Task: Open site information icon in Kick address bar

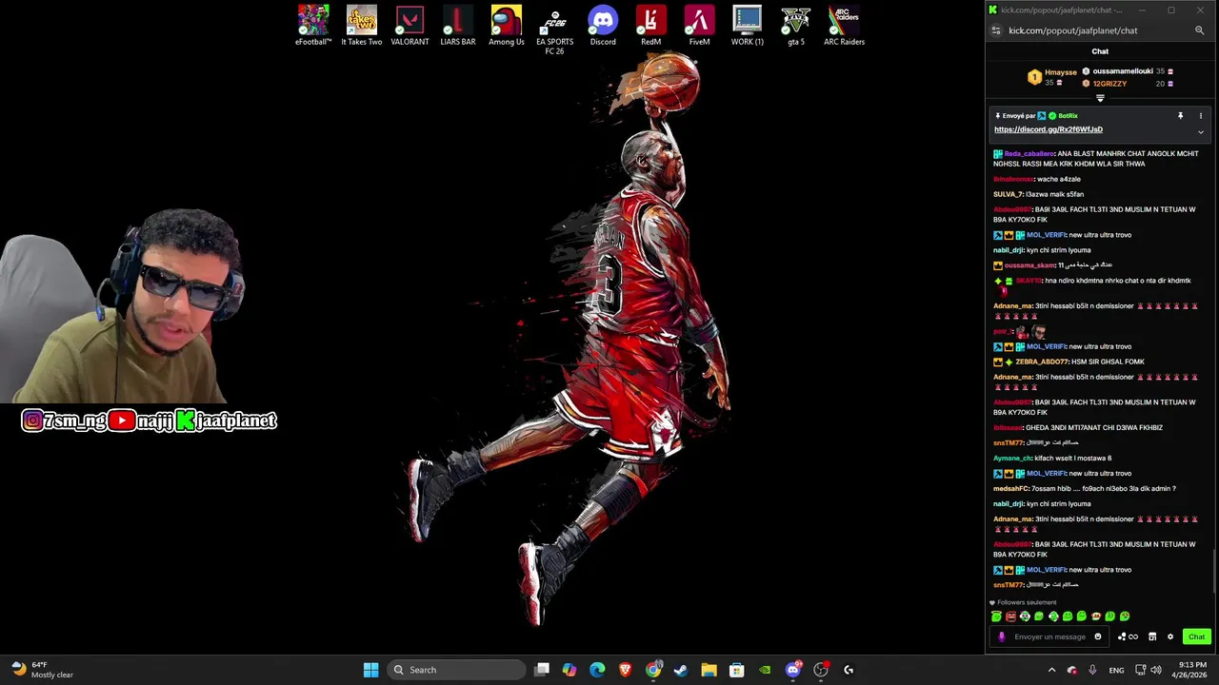Action: 996,30
